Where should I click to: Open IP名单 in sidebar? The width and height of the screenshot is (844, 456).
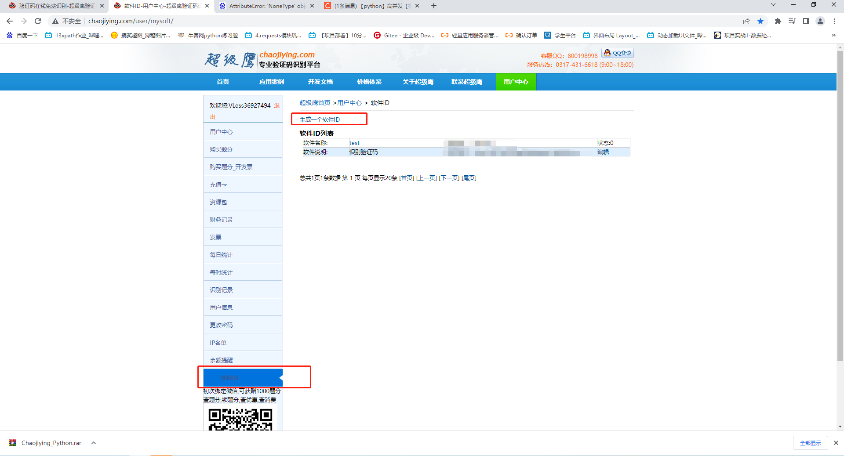coord(243,343)
